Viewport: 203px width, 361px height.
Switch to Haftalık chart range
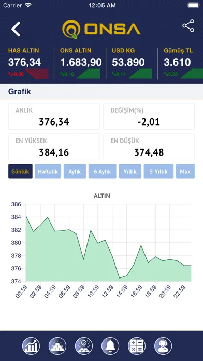(48, 172)
